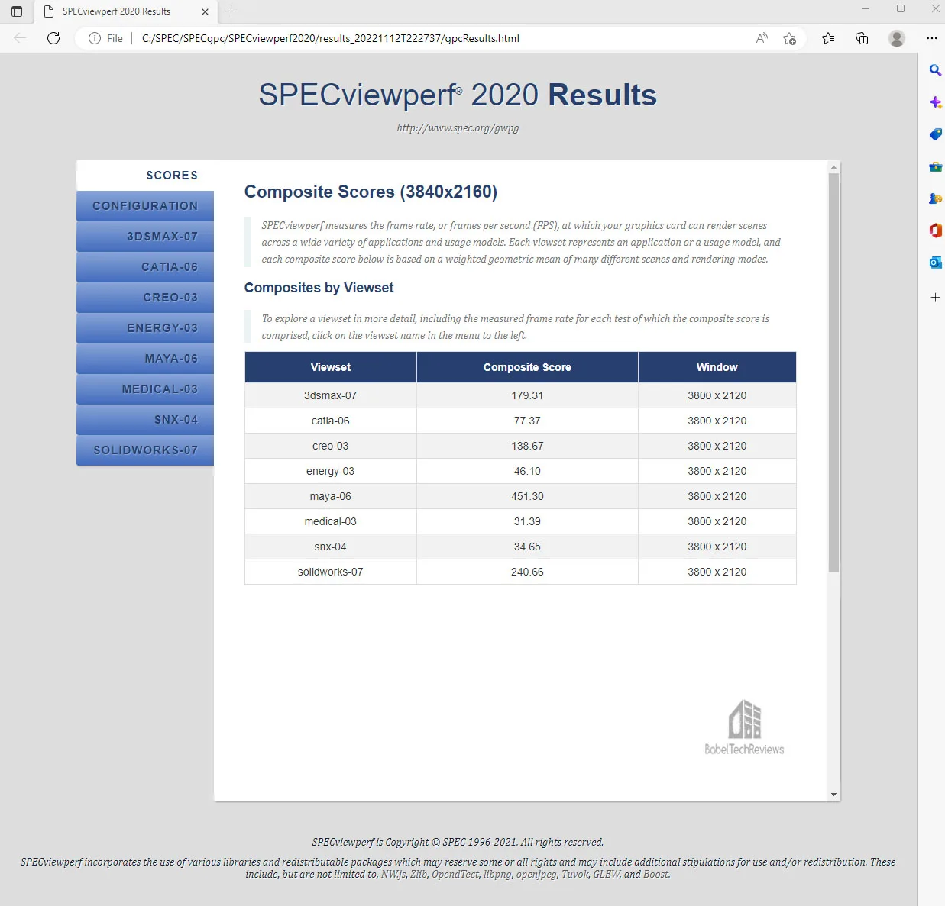Click the 34.65 composite score
This screenshot has height=906, width=945.
pyautogui.click(x=527, y=547)
